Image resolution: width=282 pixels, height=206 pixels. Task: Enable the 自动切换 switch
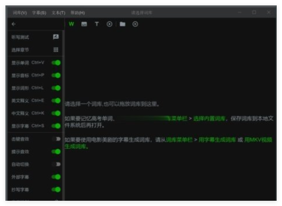click(56, 164)
